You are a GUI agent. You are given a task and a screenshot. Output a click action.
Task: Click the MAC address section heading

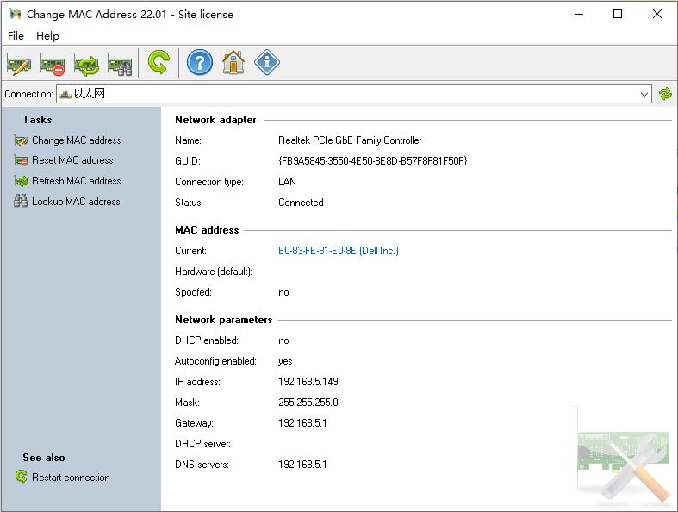[x=207, y=230]
